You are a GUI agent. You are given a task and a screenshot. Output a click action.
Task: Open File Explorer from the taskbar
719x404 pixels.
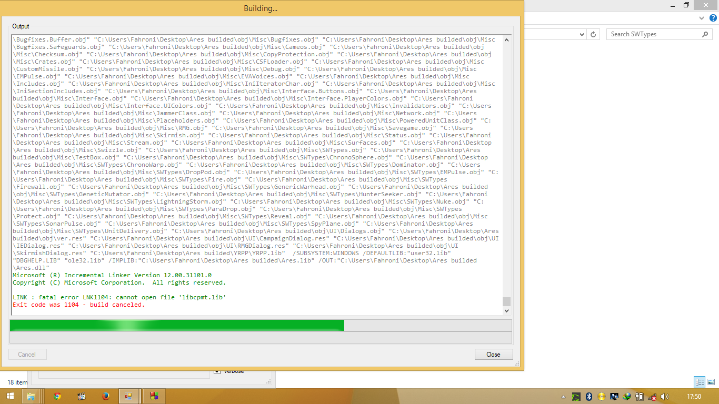32,396
